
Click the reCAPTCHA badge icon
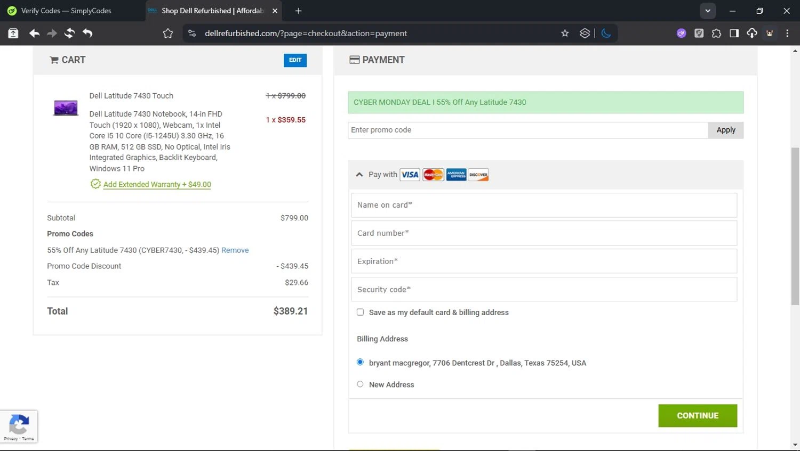pyautogui.click(x=19, y=426)
